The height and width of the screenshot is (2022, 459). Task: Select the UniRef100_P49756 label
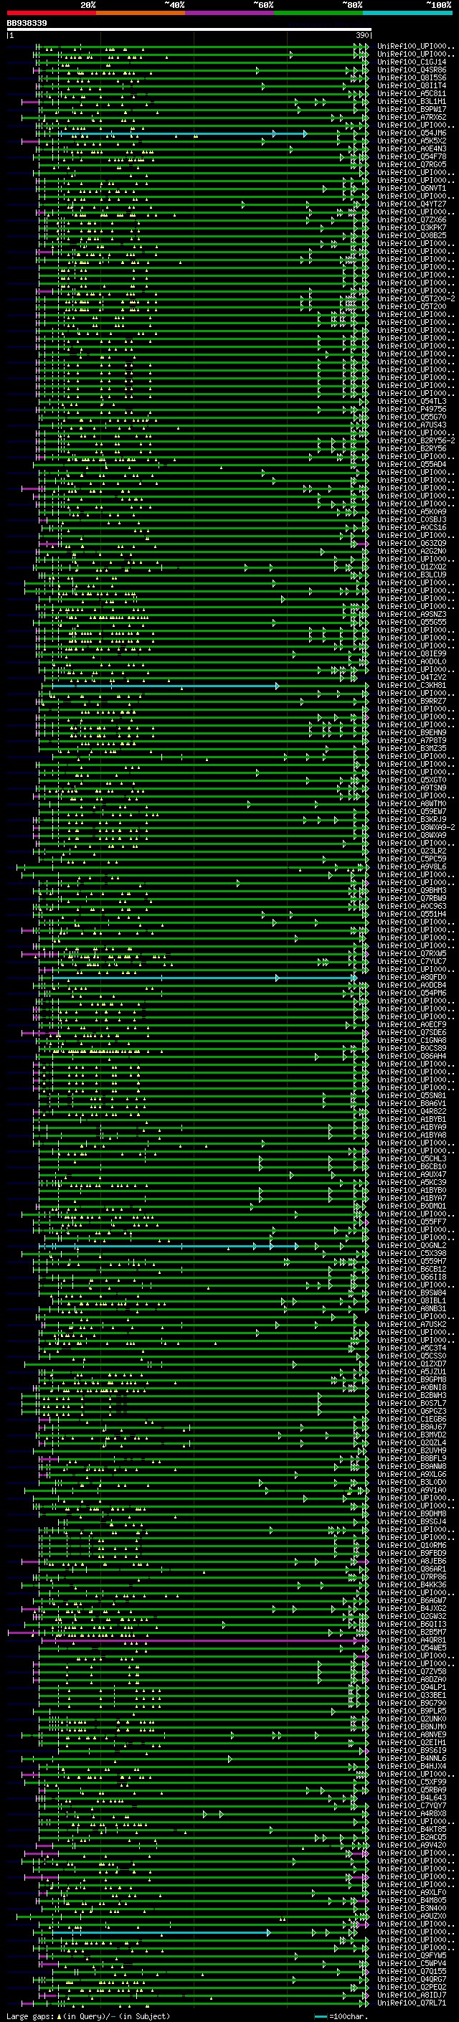click(x=412, y=410)
